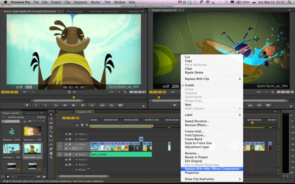295x184 pixels.
Task: Select the Slide tool
Action: coord(51,144)
